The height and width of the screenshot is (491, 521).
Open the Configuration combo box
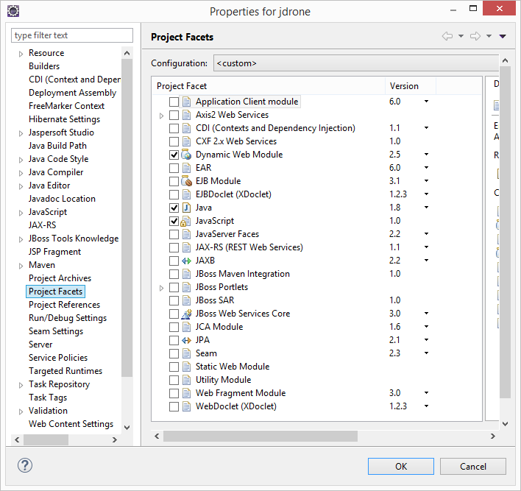point(356,63)
